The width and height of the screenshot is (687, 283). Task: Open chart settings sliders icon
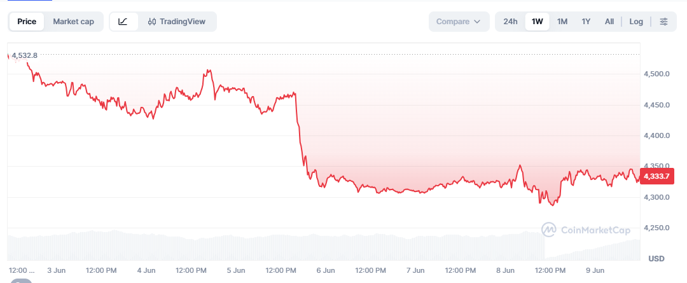pyautogui.click(x=663, y=22)
